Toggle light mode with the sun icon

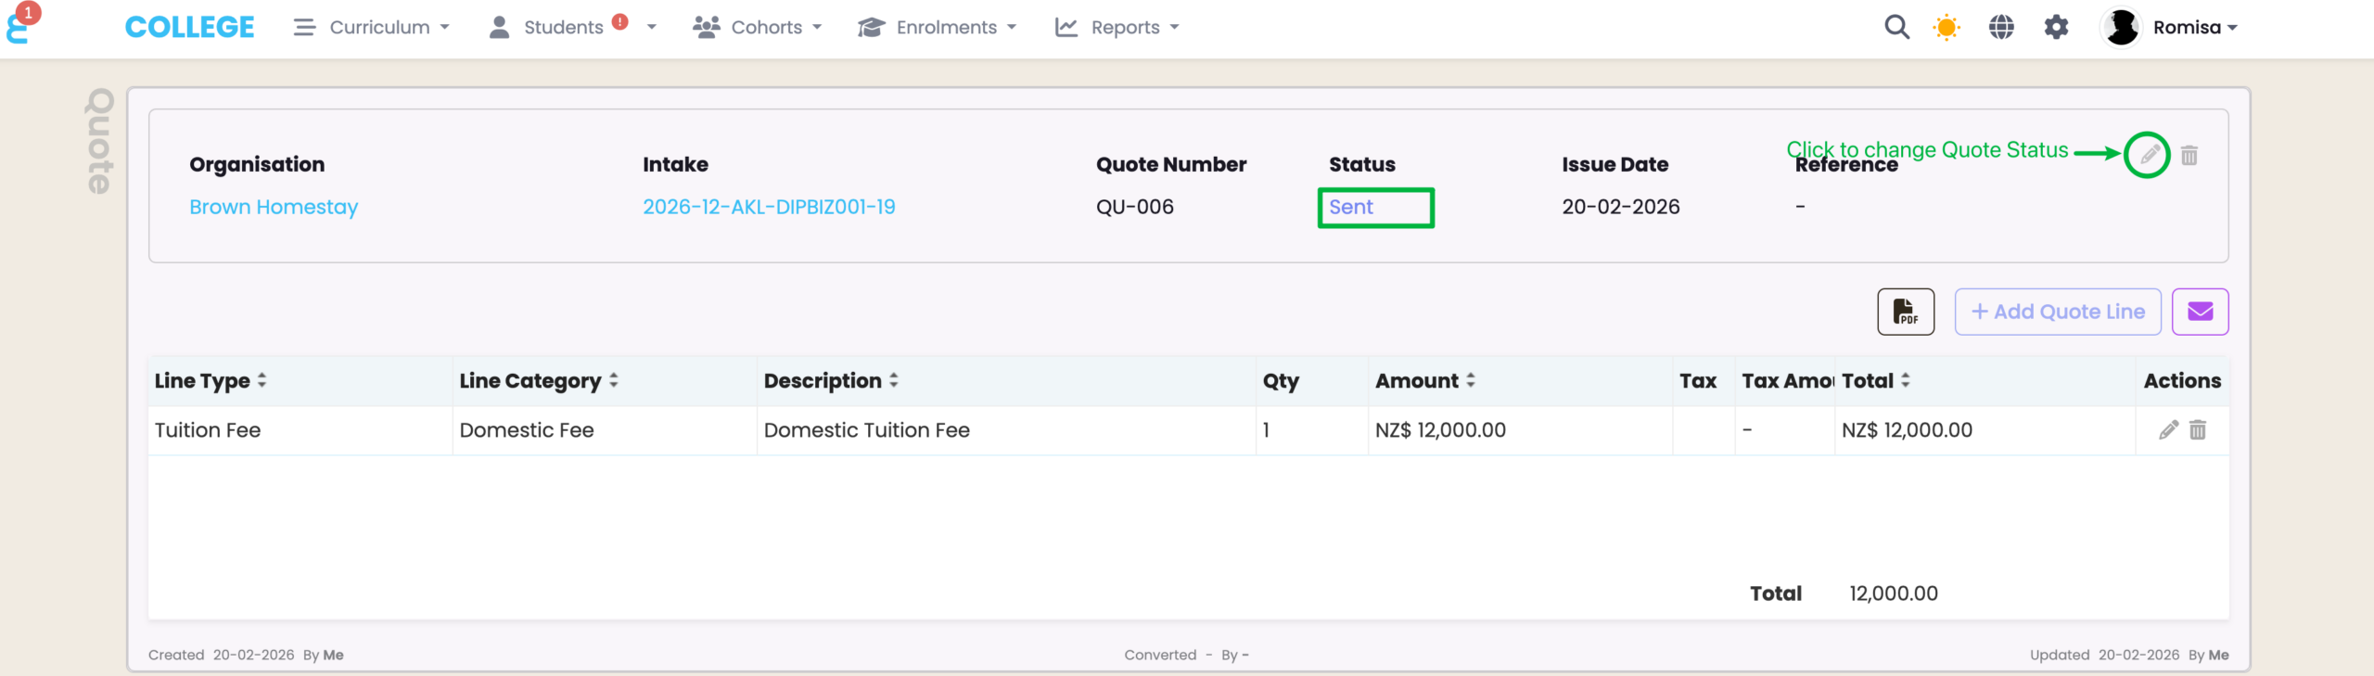click(x=1946, y=27)
